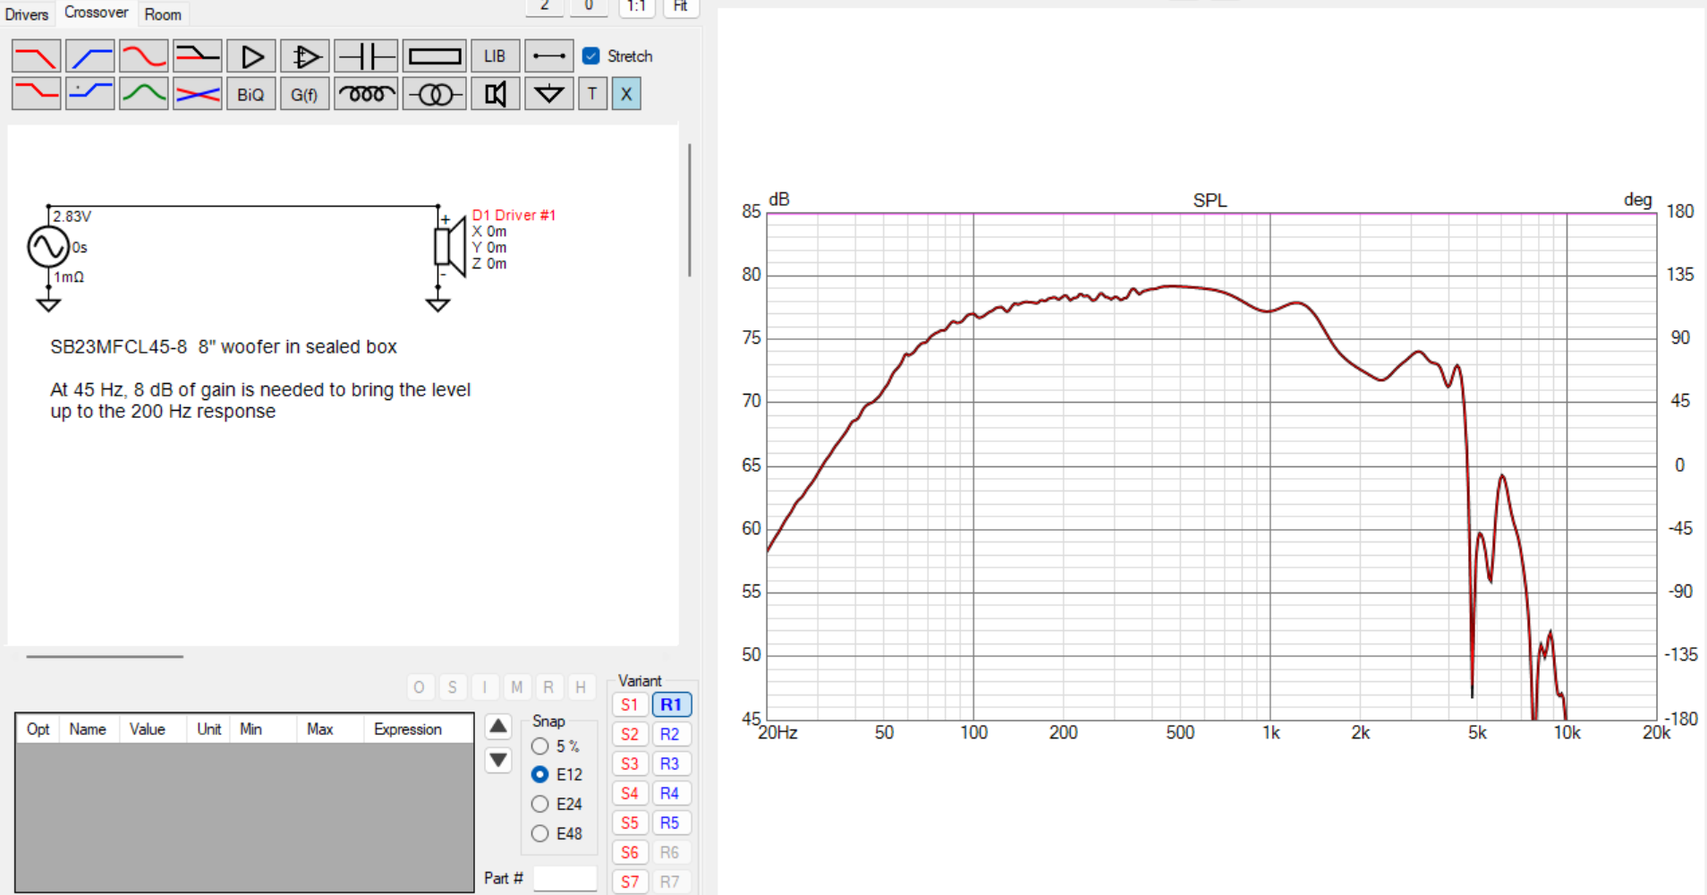This screenshot has height=895, width=1707.
Task: Add a loudspeaker driver component
Action: (x=495, y=94)
